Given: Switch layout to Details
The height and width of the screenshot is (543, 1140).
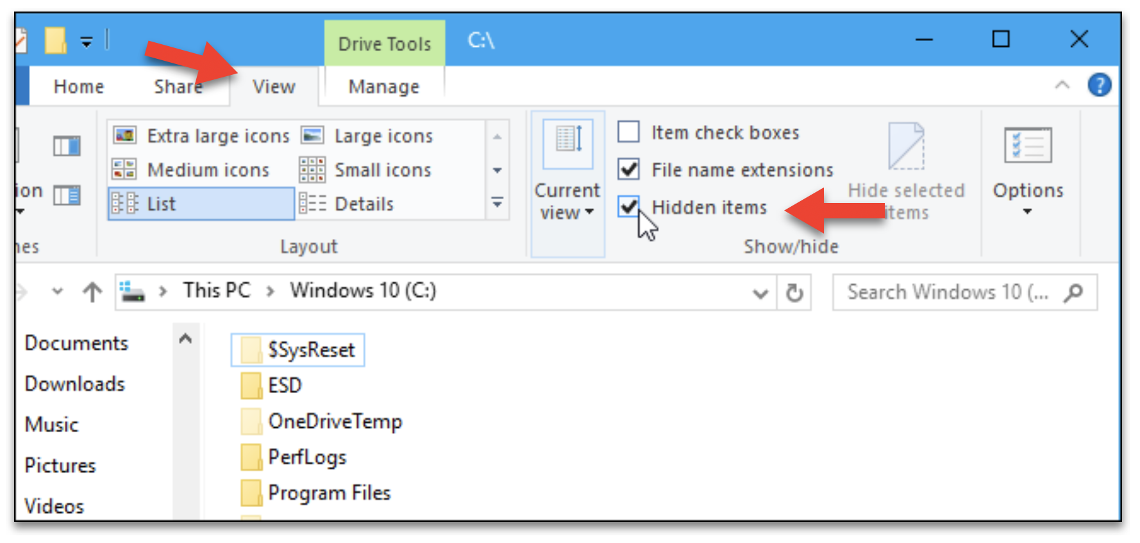Looking at the screenshot, I should [x=346, y=204].
